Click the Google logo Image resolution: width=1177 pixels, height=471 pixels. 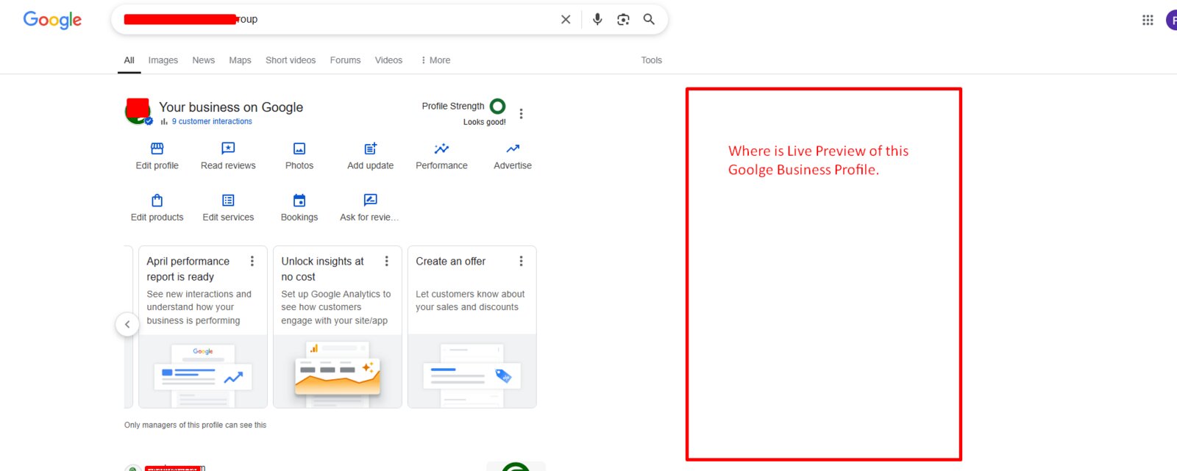click(x=52, y=20)
